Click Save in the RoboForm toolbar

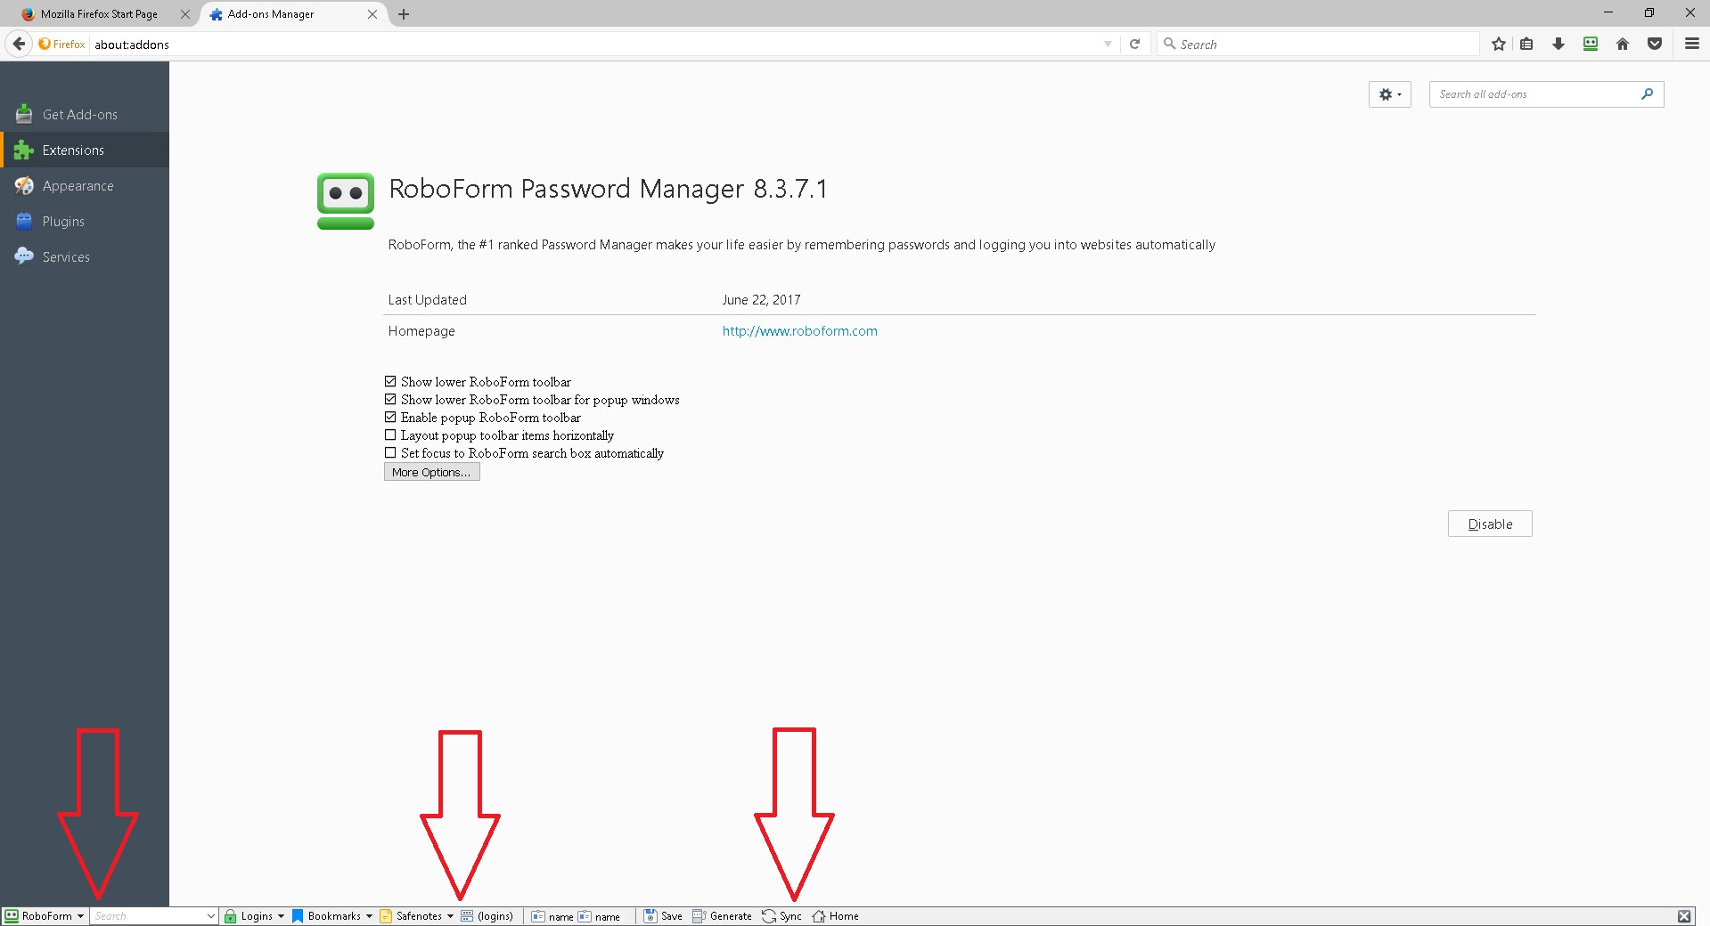click(x=663, y=916)
